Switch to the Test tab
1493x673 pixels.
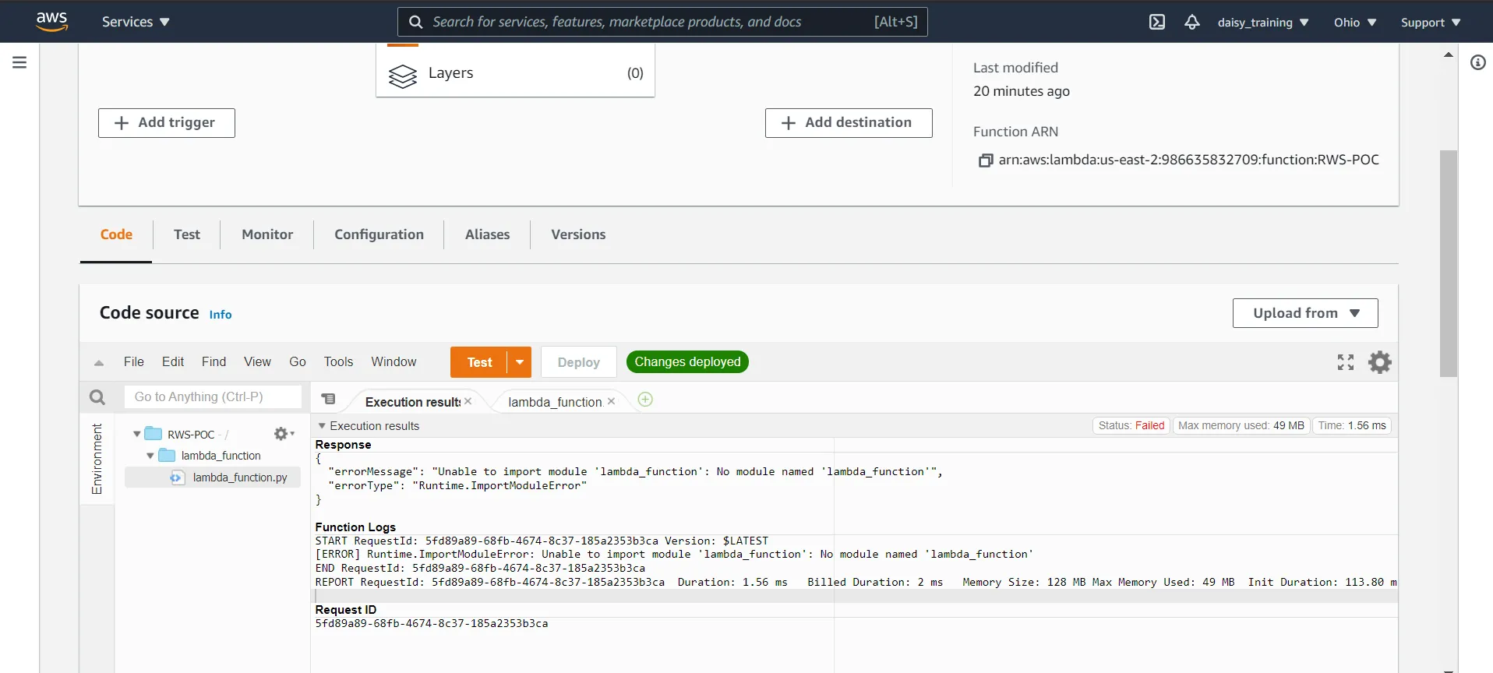coord(187,234)
